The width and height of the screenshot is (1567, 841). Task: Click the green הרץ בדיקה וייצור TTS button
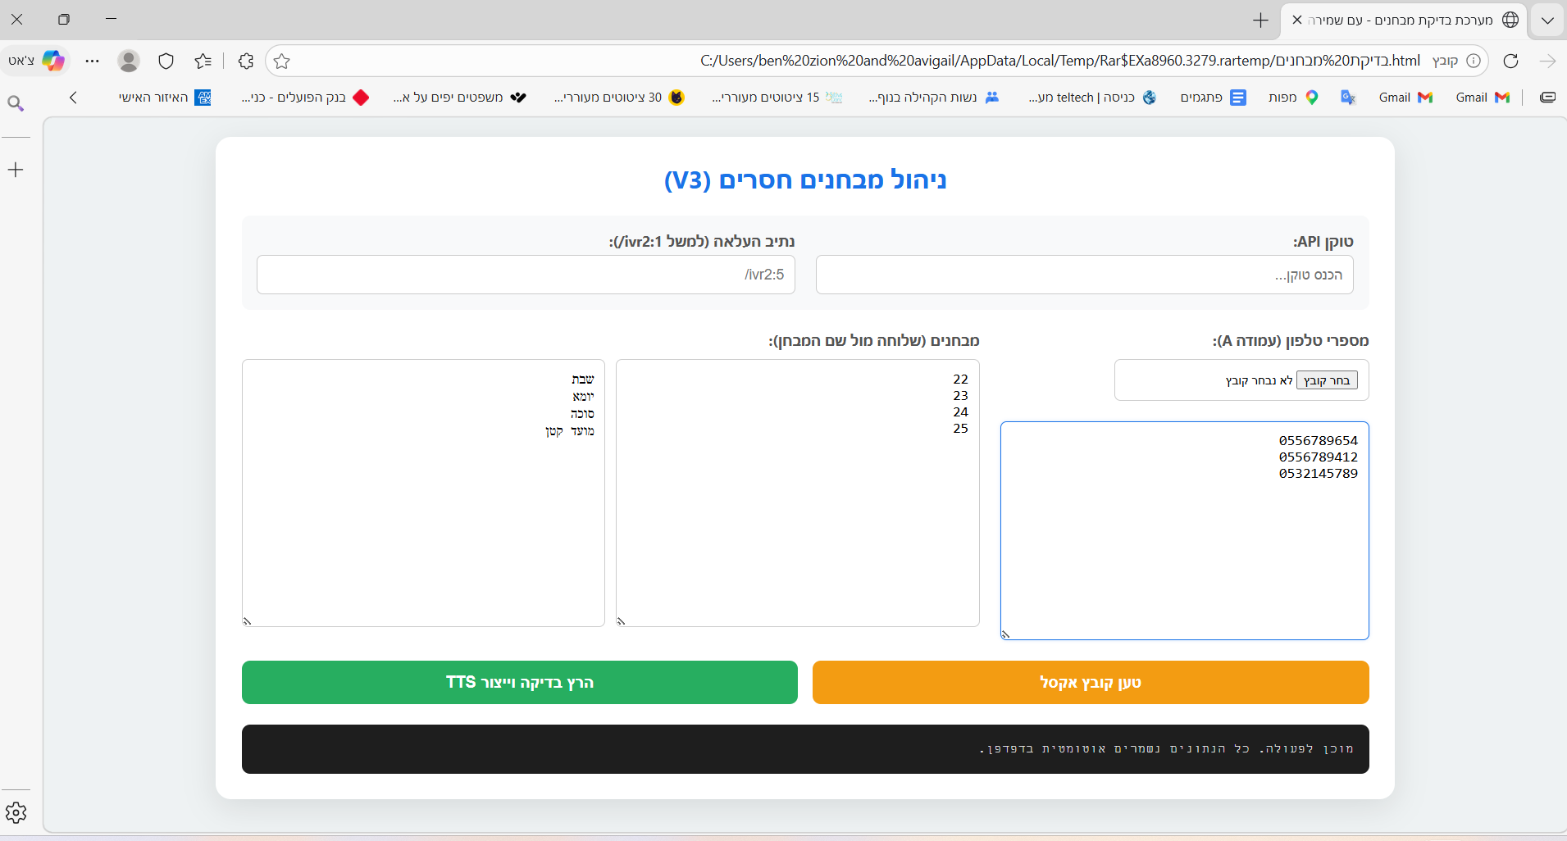[519, 682]
